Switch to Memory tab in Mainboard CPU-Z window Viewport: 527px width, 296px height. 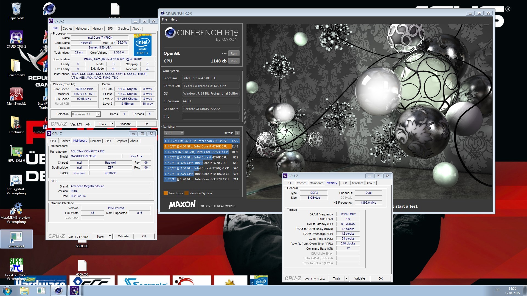click(96, 141)
